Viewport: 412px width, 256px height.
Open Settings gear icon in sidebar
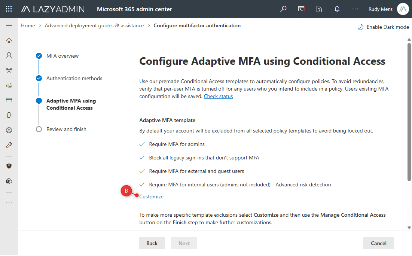tap(9, 130)
